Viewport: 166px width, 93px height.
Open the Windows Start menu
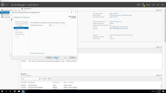pos(2,91)
